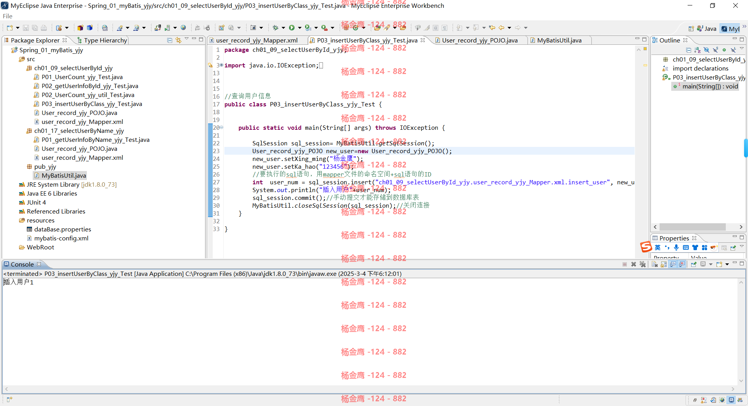
Task: Open the New wizard dropdown arrow
Action: tap(18, 28)
